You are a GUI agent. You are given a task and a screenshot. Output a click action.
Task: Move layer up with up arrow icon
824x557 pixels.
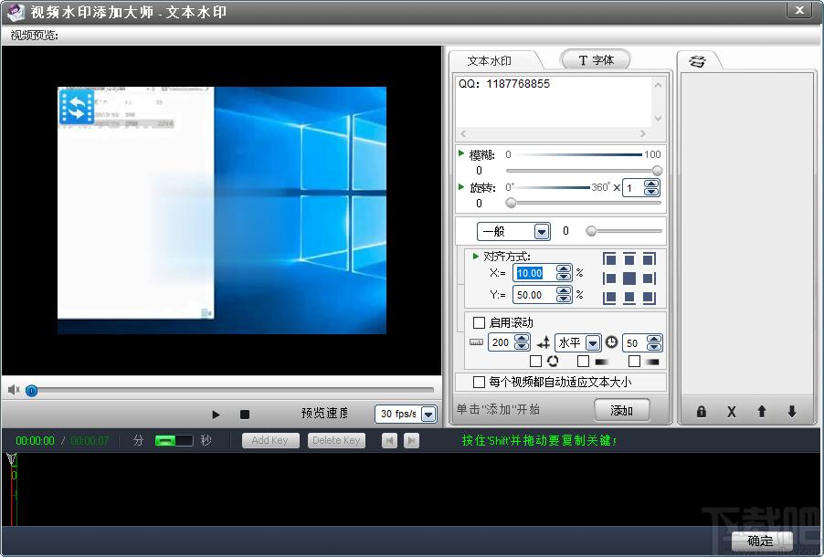(762, 412)
